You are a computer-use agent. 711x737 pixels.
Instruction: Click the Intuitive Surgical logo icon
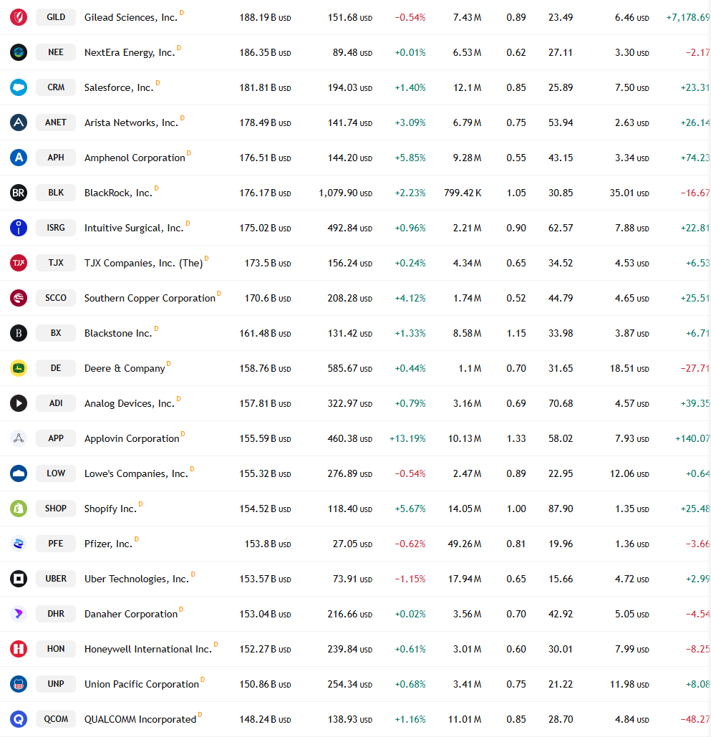(19, 228)
